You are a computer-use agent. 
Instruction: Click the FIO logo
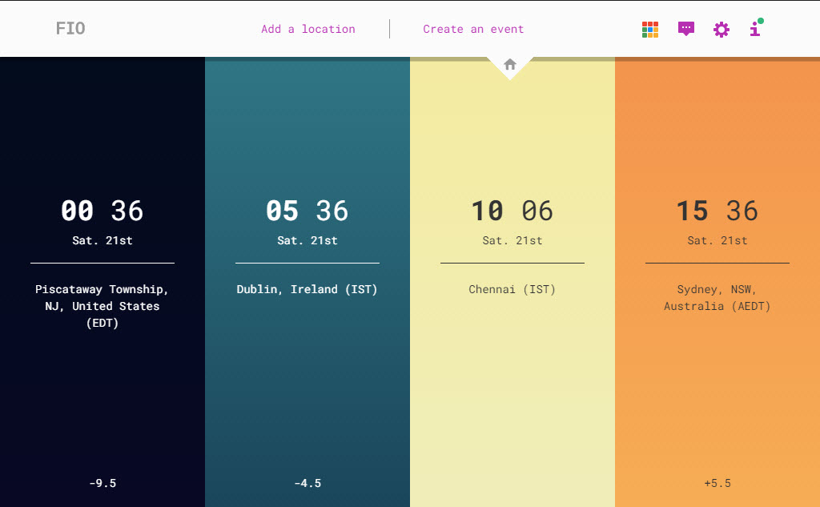[x=70, y=28]
